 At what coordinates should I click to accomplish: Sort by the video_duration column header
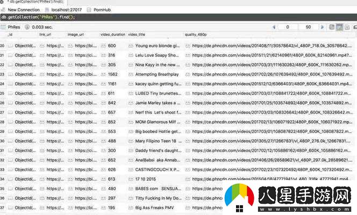(113, 34)
